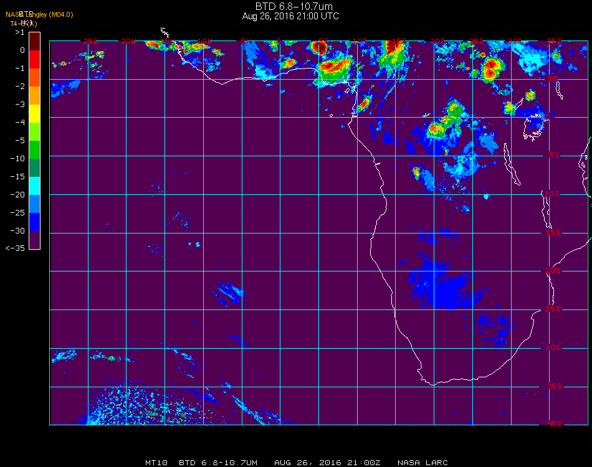This screenshot has width=592, height=467.
Task: Click the '35S' latitude label
Action: tap(554, 386)
